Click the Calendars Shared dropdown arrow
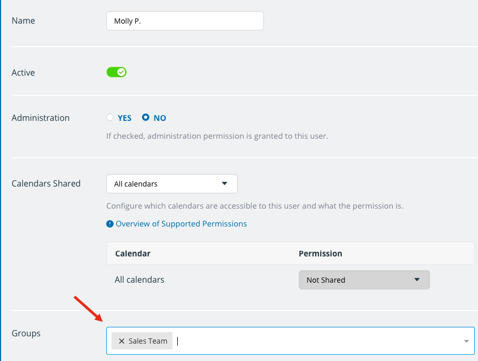Viewport: 478px width, 361px height. pos(225,183)
